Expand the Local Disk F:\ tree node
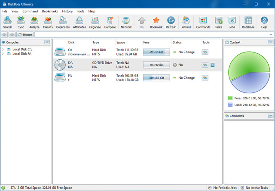The image size is (275, 191). tap(3, 54)
